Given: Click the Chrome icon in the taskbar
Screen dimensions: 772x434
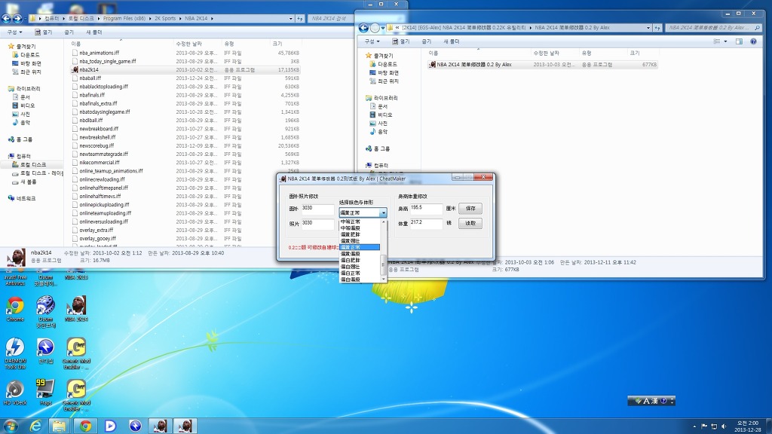Looking at the screenshot, I should [85, 426].
